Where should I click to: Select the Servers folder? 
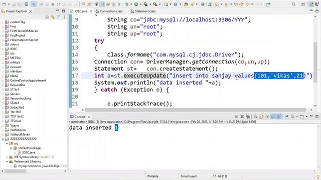pos(15,94)
